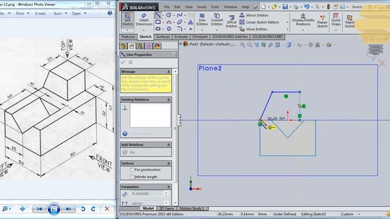Click Move Entities
The width and height of the screenshot is (390, 219).
point(253,29)
